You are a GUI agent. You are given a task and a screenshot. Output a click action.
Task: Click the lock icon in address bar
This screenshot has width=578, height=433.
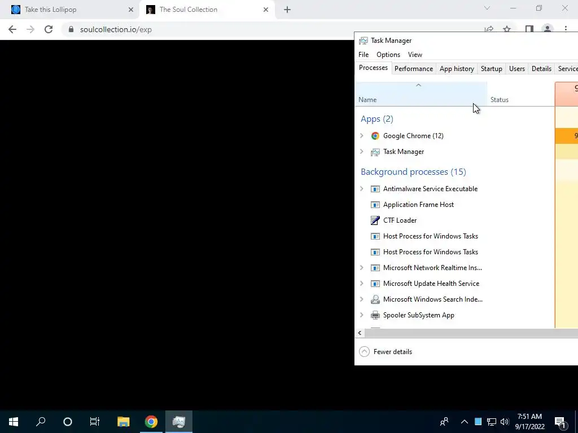coord(71,29)
